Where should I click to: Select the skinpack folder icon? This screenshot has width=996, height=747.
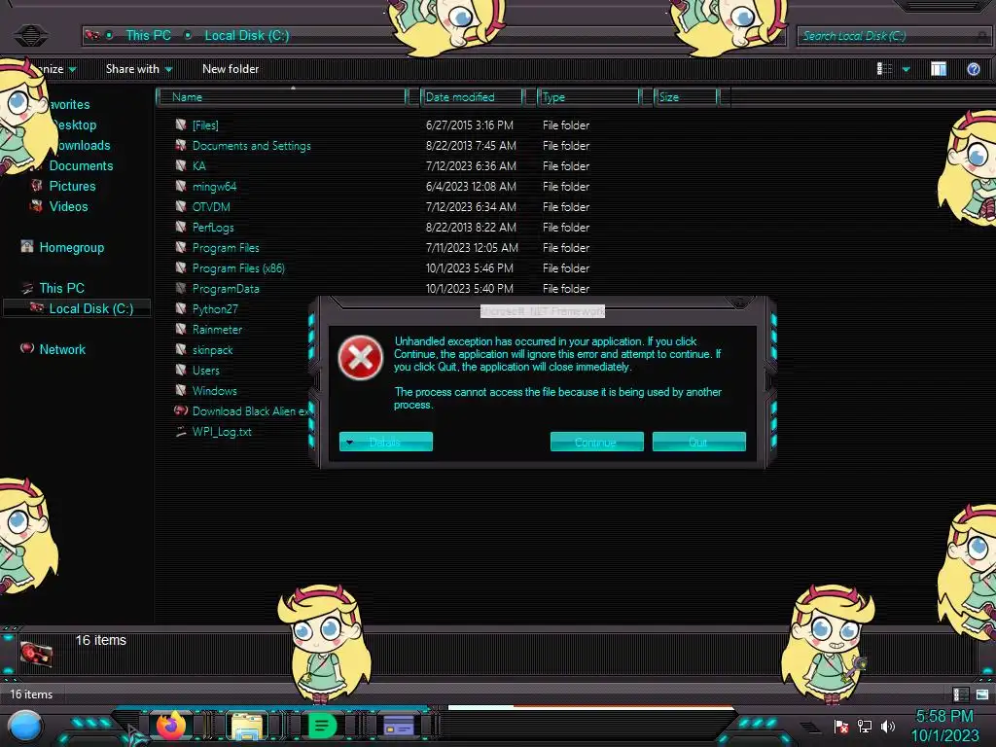click(x=181, y=349)
